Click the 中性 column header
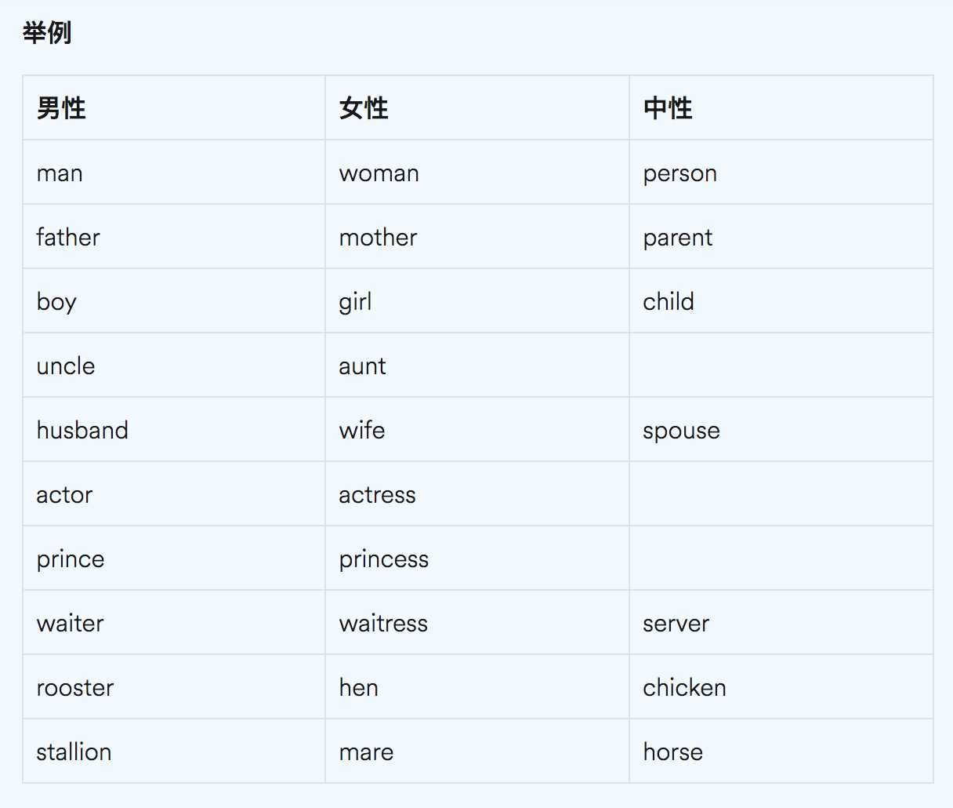 pyautogui.click(x=668, y=108)
